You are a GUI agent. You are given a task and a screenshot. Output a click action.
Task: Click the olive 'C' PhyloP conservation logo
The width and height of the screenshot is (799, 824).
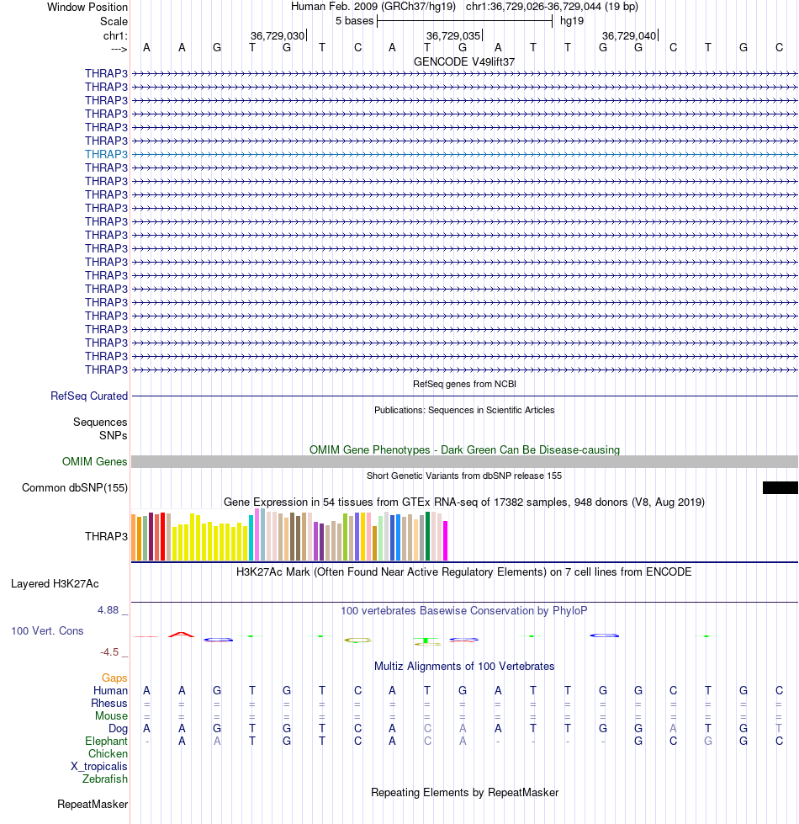[357, 640]
